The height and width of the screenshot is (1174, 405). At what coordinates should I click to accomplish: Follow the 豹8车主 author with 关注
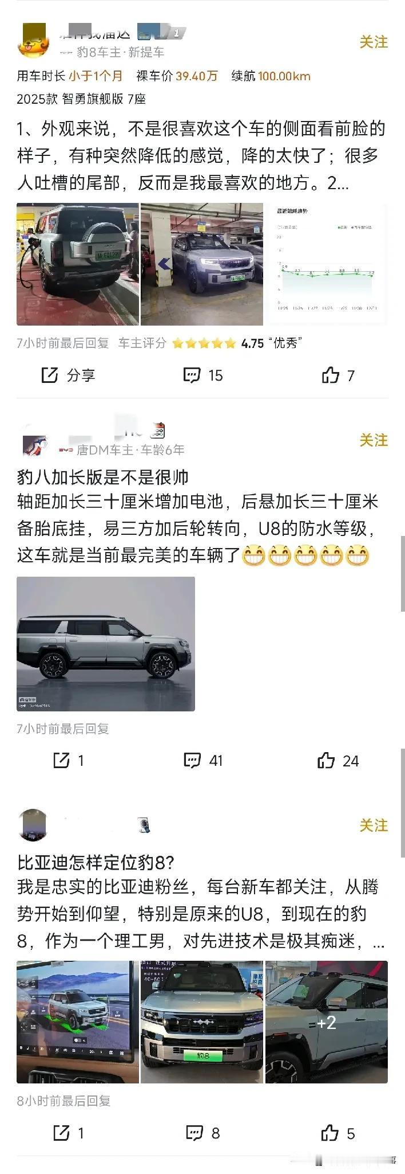(374, 42)
